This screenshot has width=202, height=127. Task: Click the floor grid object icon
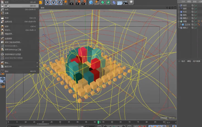click(119, 3)
